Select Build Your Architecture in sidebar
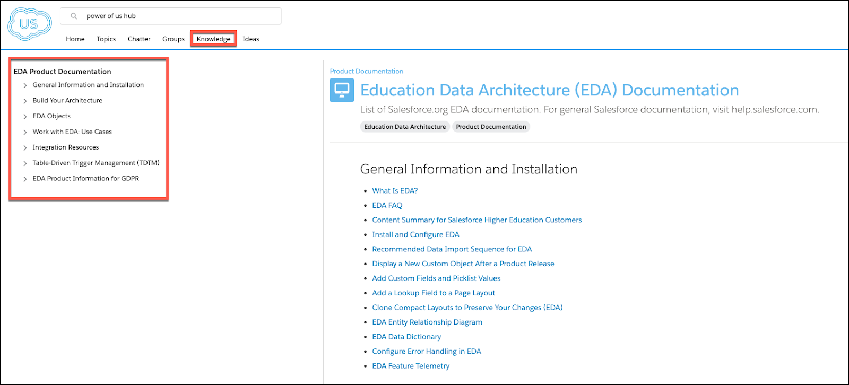The width and height of the screenshot is (849, 385). tap(67, 100)
